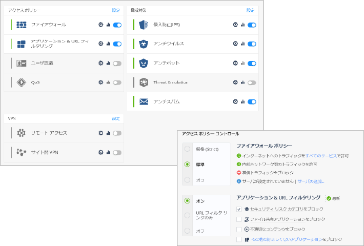Select 厳格 (Strict) firewall policy radio
364x246 pixels.
coord(187,149)
